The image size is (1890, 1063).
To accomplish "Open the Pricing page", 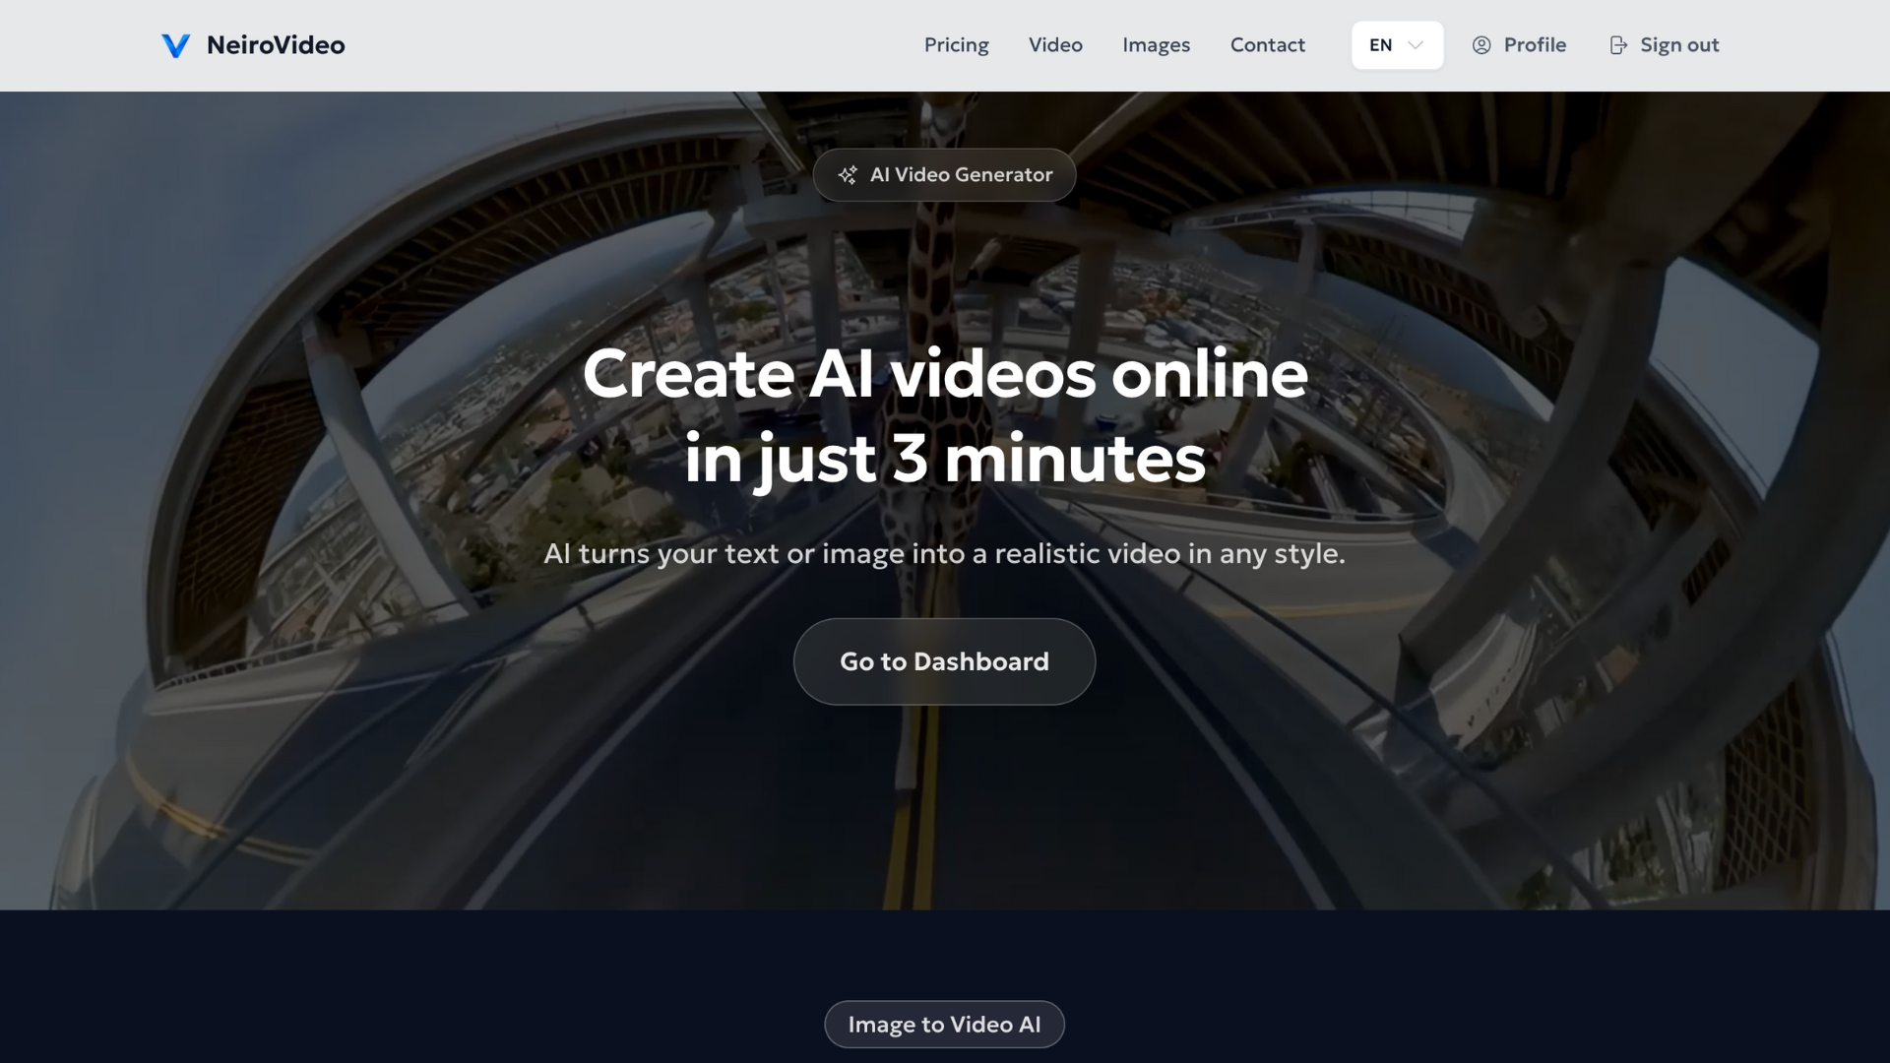I will (956, 45).
